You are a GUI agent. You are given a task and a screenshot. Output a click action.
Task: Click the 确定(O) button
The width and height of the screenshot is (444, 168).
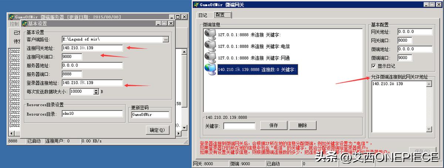tap(158, 130)
